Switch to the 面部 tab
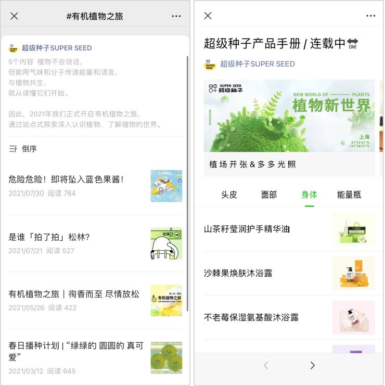385x386 pixels. pyautogui.click(x=269, y=195)
